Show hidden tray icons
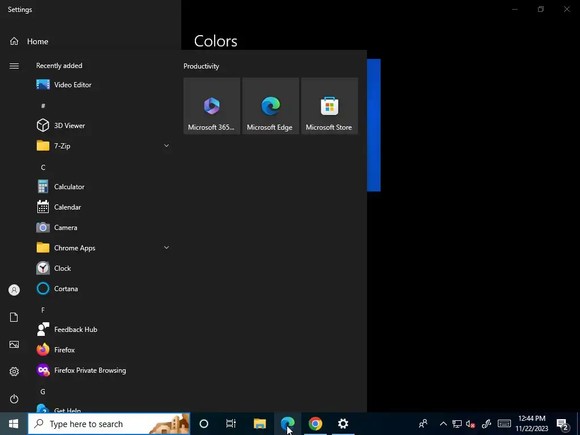 coord(443,424)
